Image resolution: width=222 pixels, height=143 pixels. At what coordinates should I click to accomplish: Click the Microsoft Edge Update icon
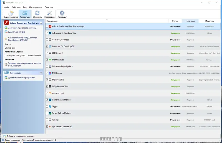coord(50,66)
